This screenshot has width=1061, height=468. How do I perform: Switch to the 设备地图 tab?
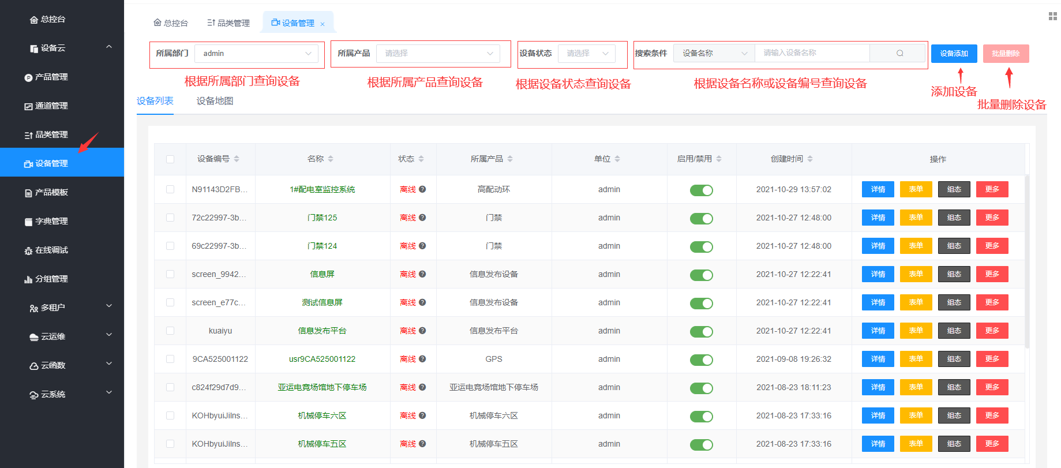[215, 101]
